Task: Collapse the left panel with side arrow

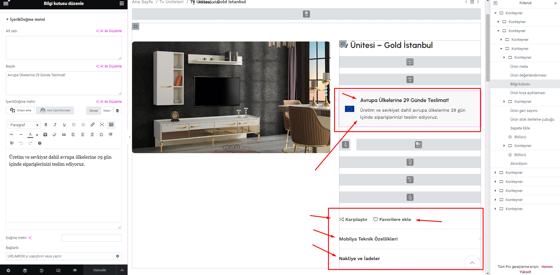Action: tap(130, 137)
